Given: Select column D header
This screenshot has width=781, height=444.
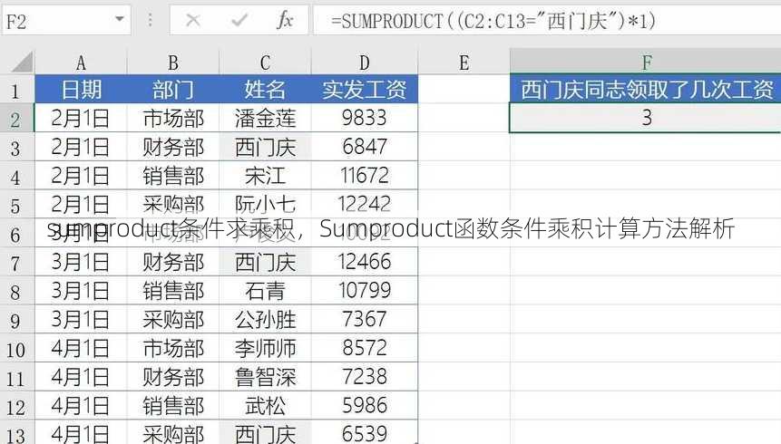Looking at the screenshot, I should click(x=364, y=63).
